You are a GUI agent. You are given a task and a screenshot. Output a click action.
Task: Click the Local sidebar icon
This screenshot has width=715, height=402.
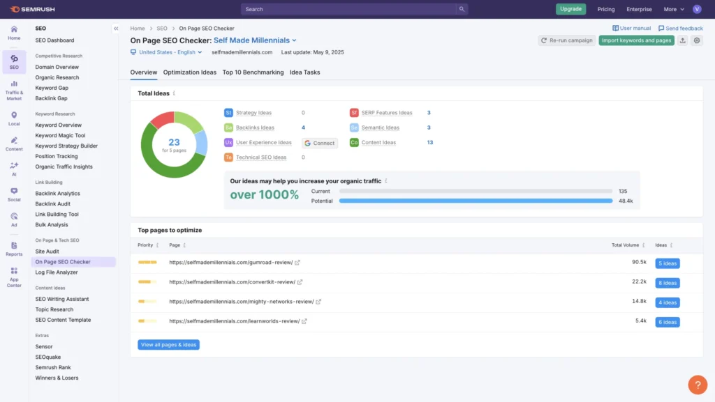pyautogui.click(x=13, y=116)
